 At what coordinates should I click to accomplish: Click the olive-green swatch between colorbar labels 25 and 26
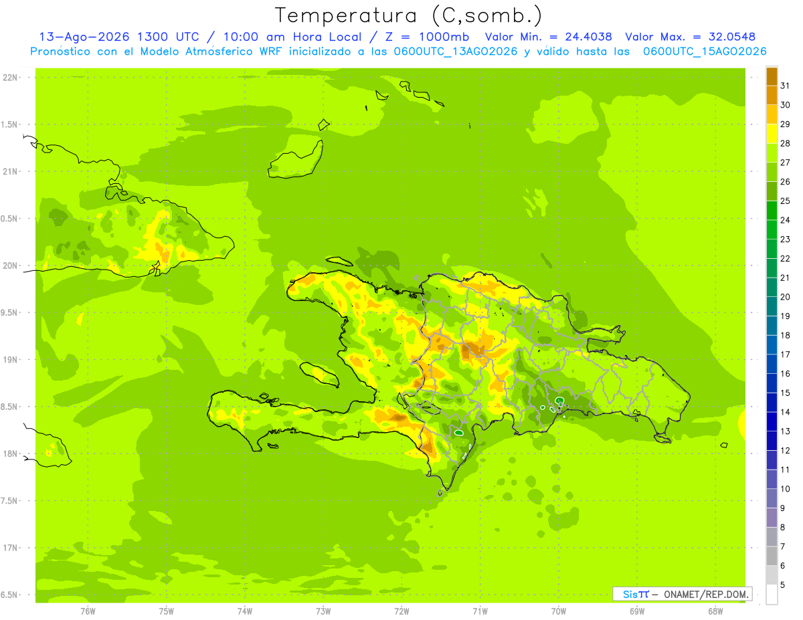(772, 191)
